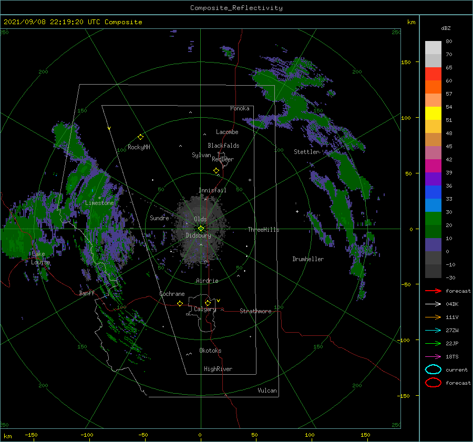
Task: Click the Stettler city label
Action: click(306, 152)
